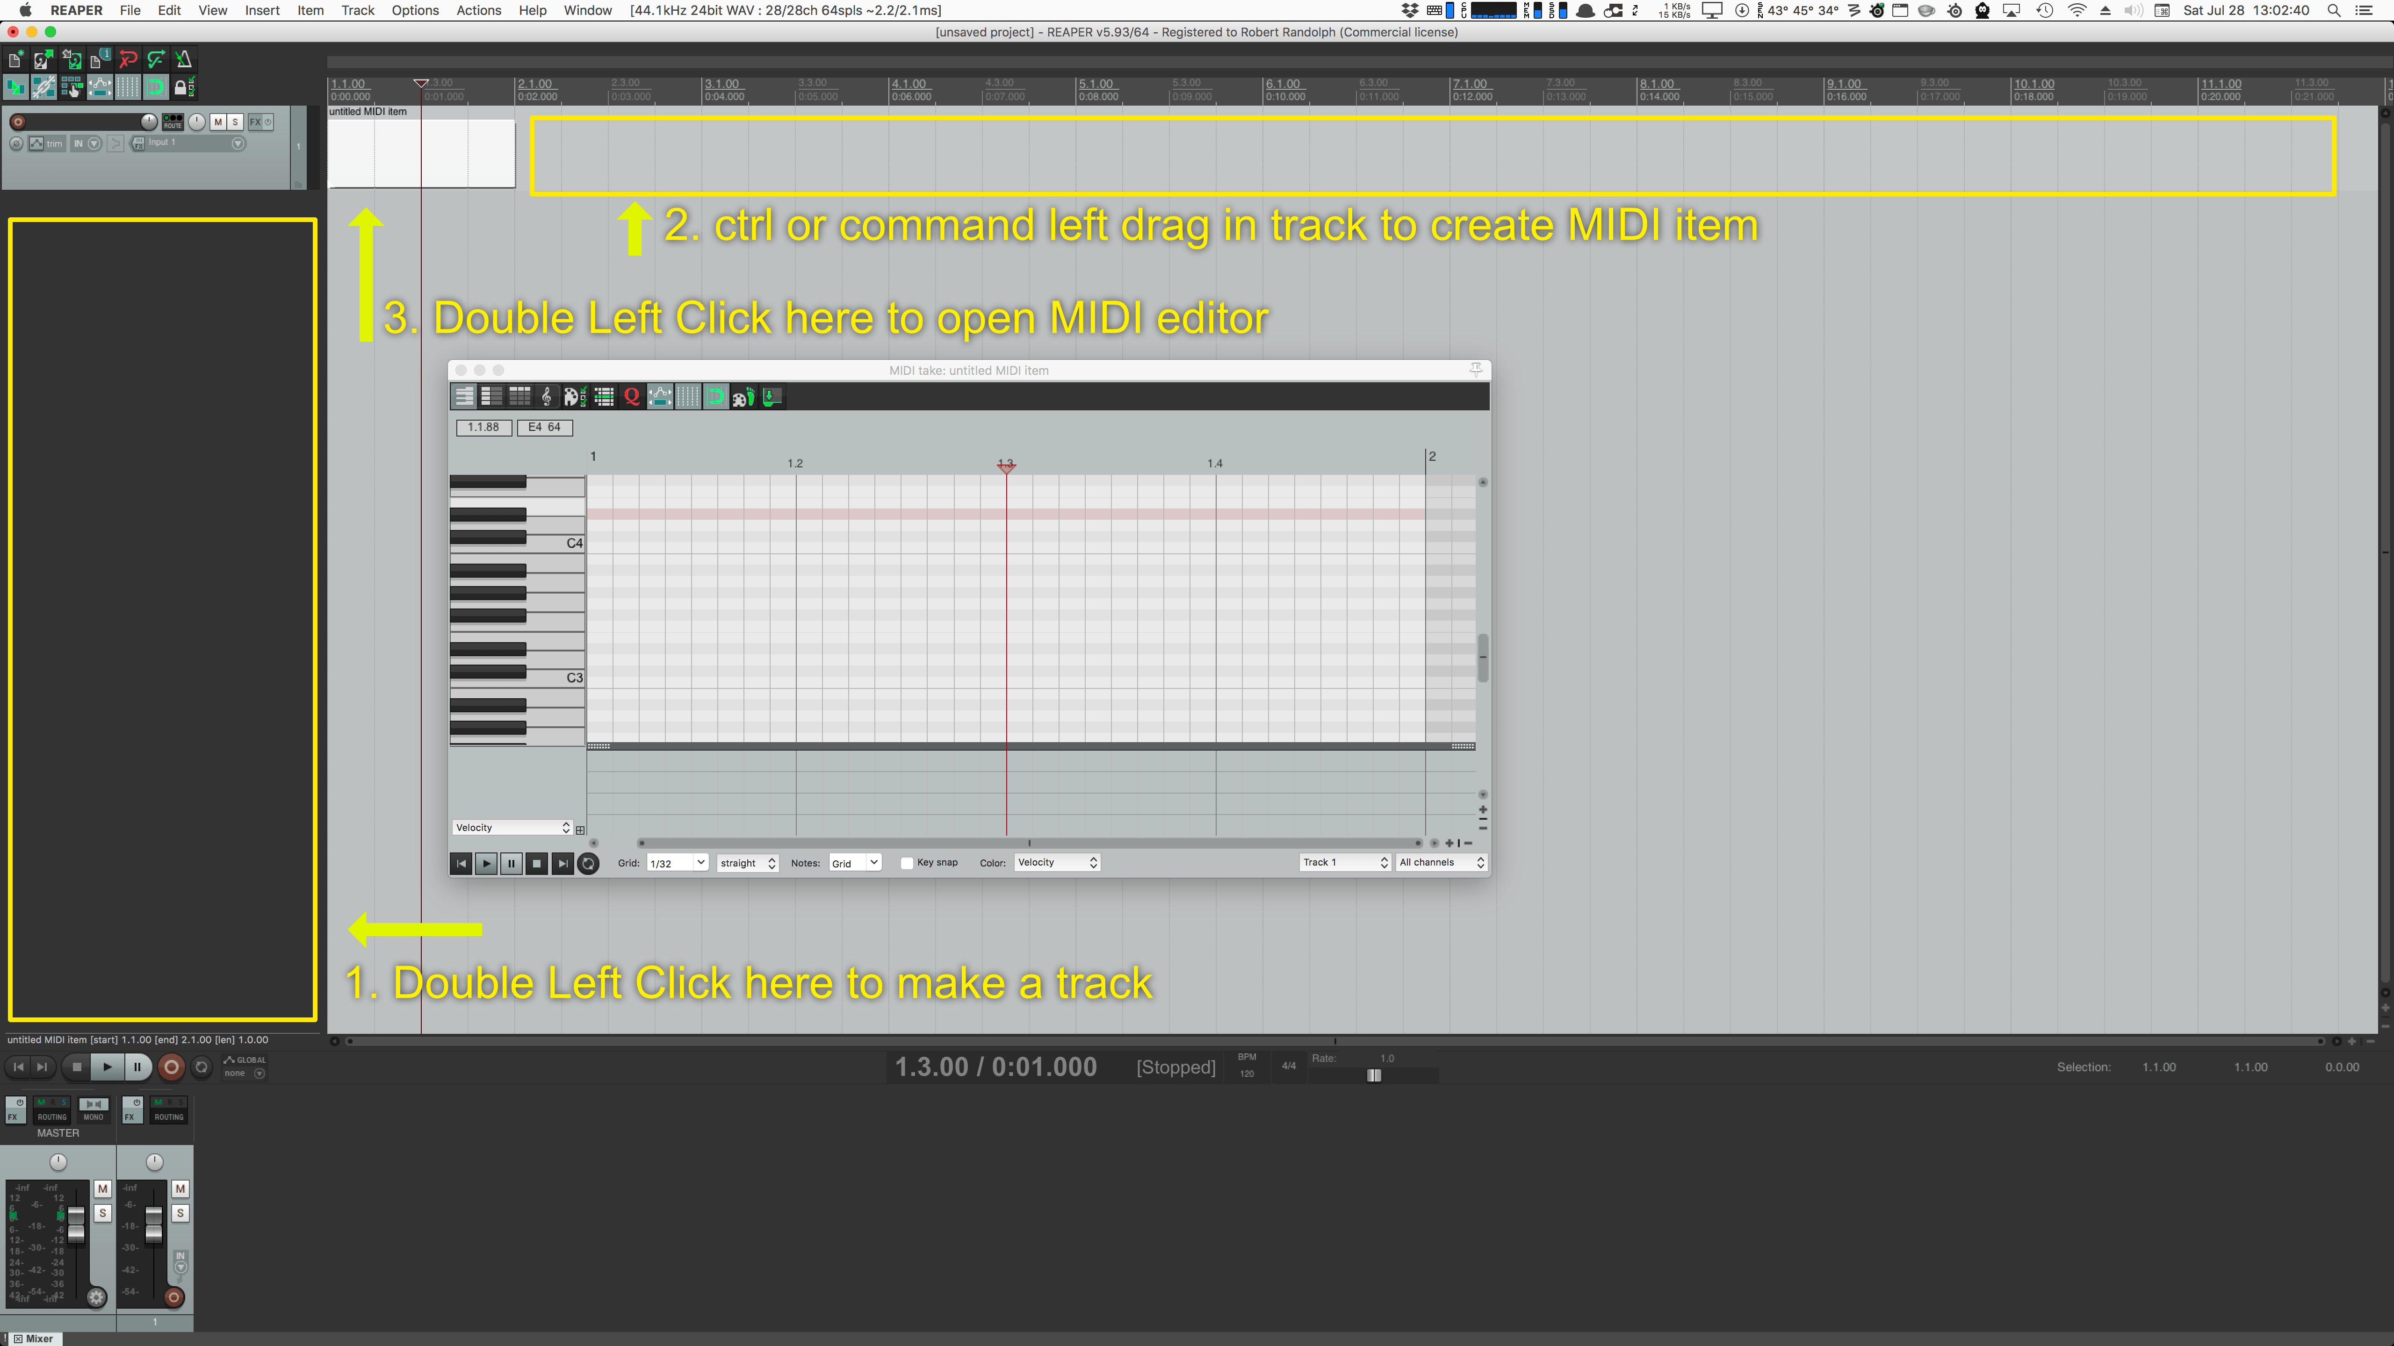Solo Track 1 in track panel

235,122
